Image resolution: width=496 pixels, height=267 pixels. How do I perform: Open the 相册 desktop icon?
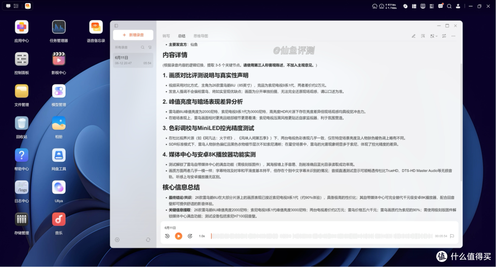(59, 123)
